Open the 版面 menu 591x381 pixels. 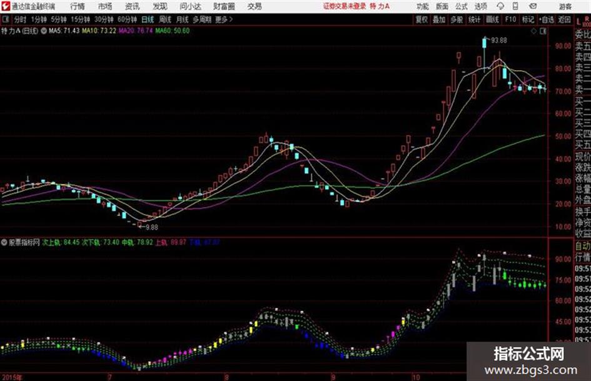tap(442, 6)
